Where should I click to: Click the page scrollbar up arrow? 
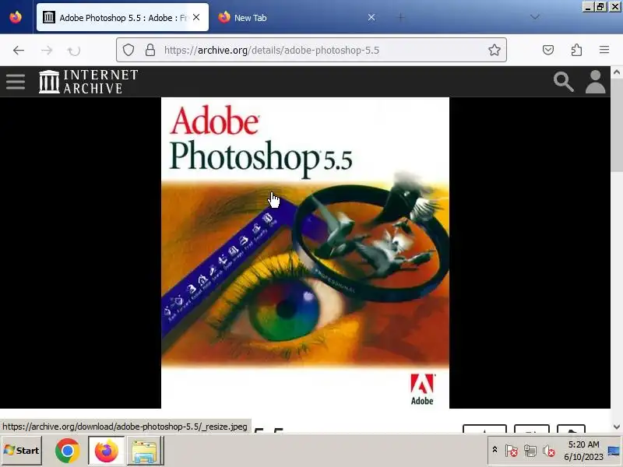617,72
